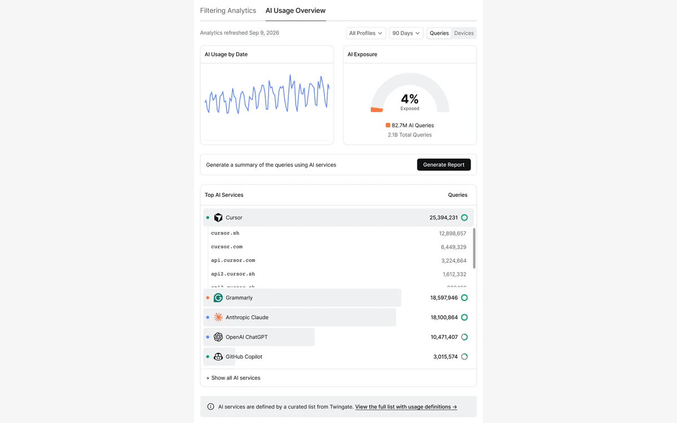This screenshot has width=677, height=423.
Task: Click the 2.1B Total Queries label
Action: 410,135
